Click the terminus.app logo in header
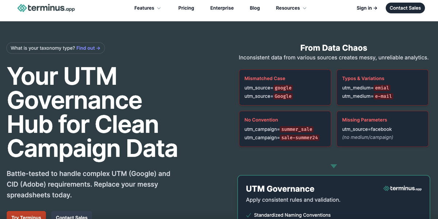This screenshot has width=438, height=219. [x=46, y=8]
